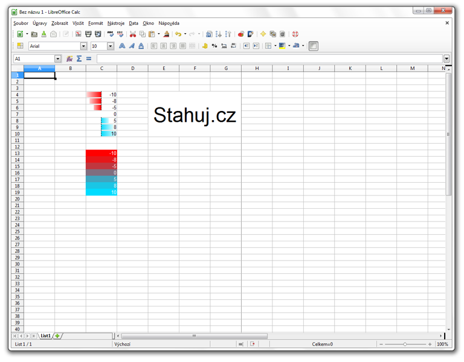Viewport: 464px width, 362px height.
Task: Open the Nápověda menu
Action: tap(169, 23)
